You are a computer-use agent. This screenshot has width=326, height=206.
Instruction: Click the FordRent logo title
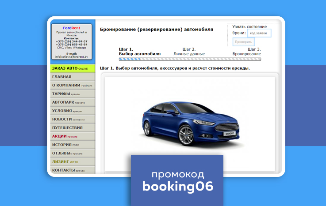point(72,28)
